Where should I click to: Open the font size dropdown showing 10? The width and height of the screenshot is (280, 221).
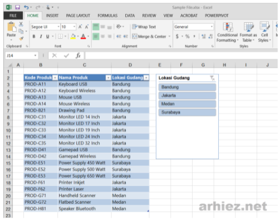click(74, 27)
